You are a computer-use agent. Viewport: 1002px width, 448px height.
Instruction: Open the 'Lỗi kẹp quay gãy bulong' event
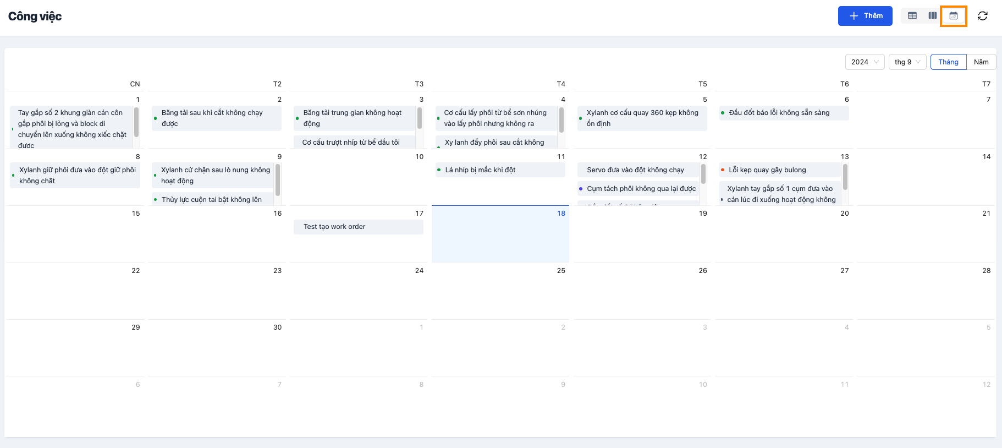(780, 170)
